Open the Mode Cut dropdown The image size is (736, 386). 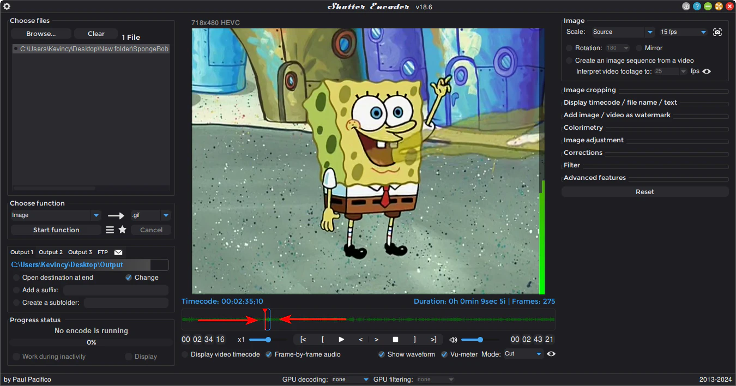tap(523, 354)
